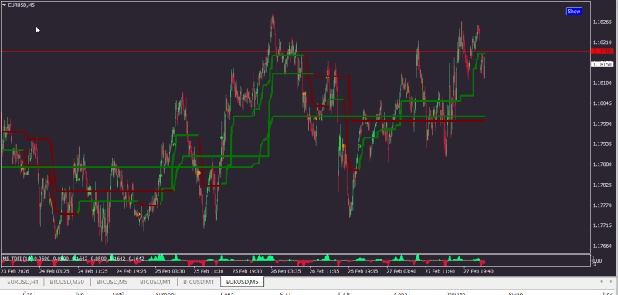Viewport: 618px width, 295px height.
Task: Click the 1.18210 price axis label
Action: 603,42
